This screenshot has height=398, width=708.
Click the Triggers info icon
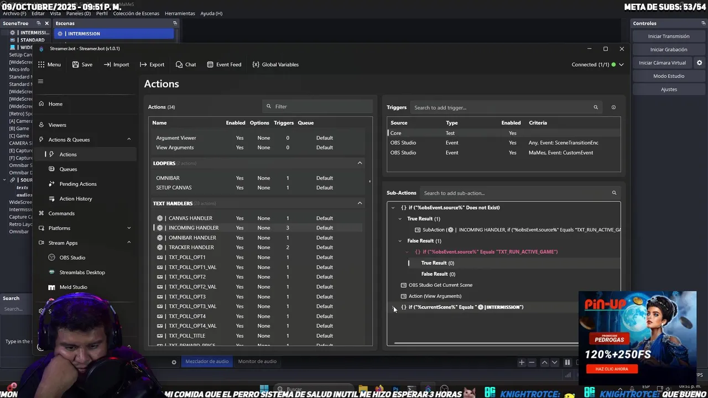pos(613,107)
